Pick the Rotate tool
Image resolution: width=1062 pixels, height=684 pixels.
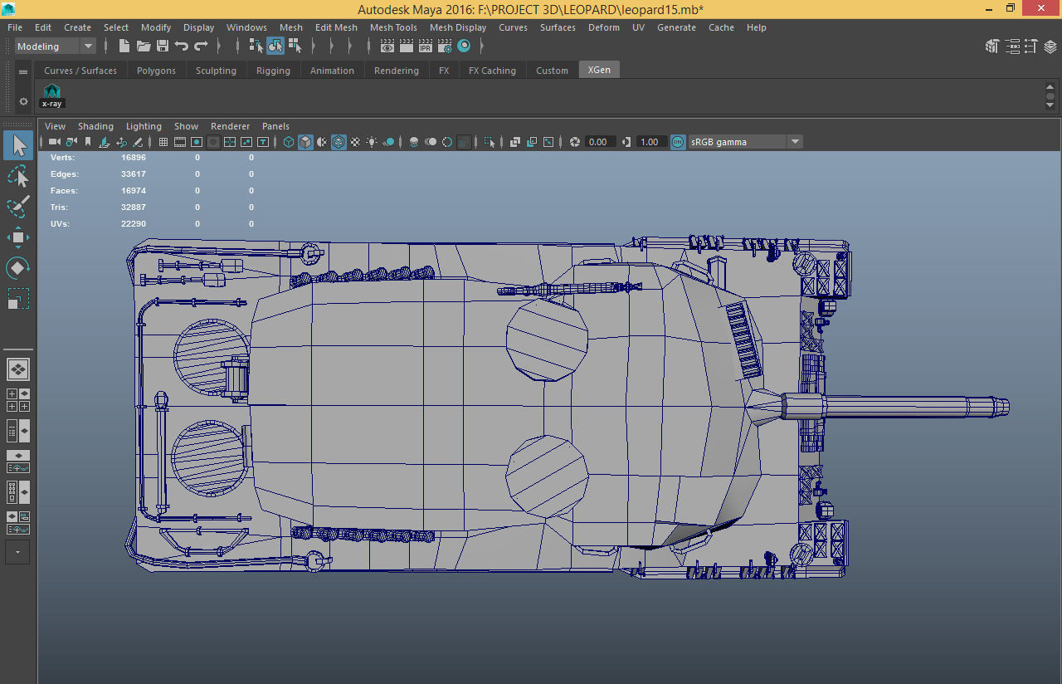pos(18,268)
